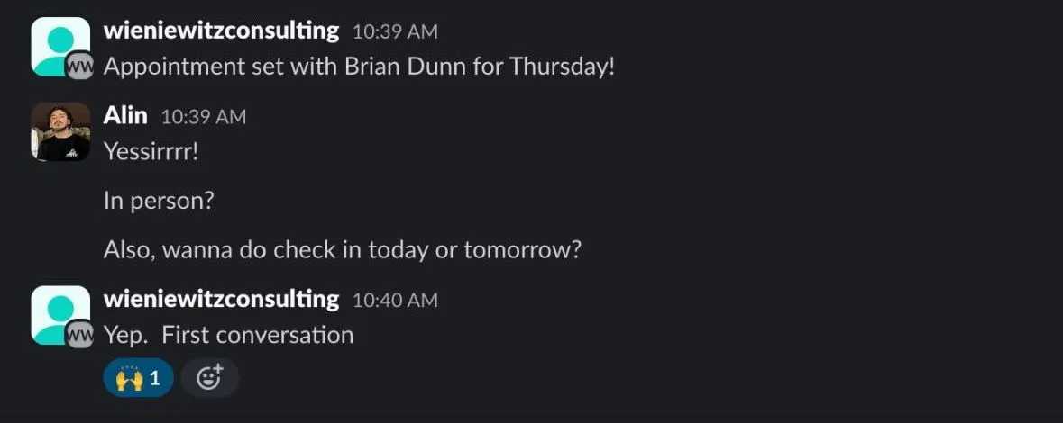Screen dimensions: 1063x423
Task: Select the "wanna do check in" message
Action: click(x=342, y=249)
